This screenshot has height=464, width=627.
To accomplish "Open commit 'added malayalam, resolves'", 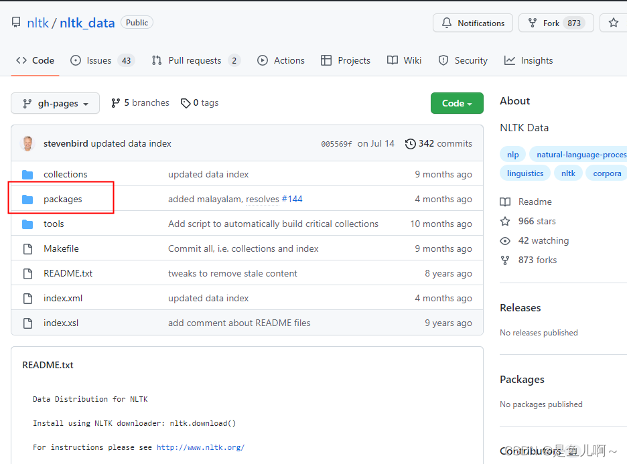I will (224, 199).
